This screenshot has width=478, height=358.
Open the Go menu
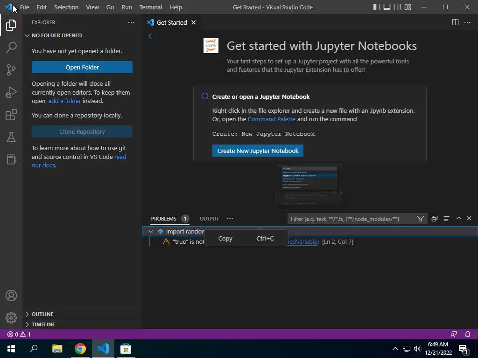click(x=110, y=7)
